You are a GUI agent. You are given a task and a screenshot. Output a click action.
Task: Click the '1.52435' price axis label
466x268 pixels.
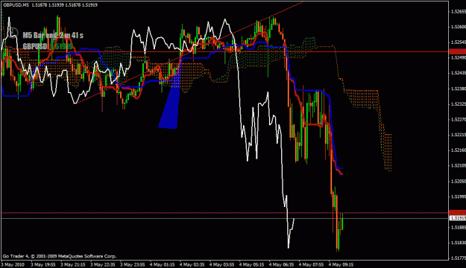(x=458, y=73)
